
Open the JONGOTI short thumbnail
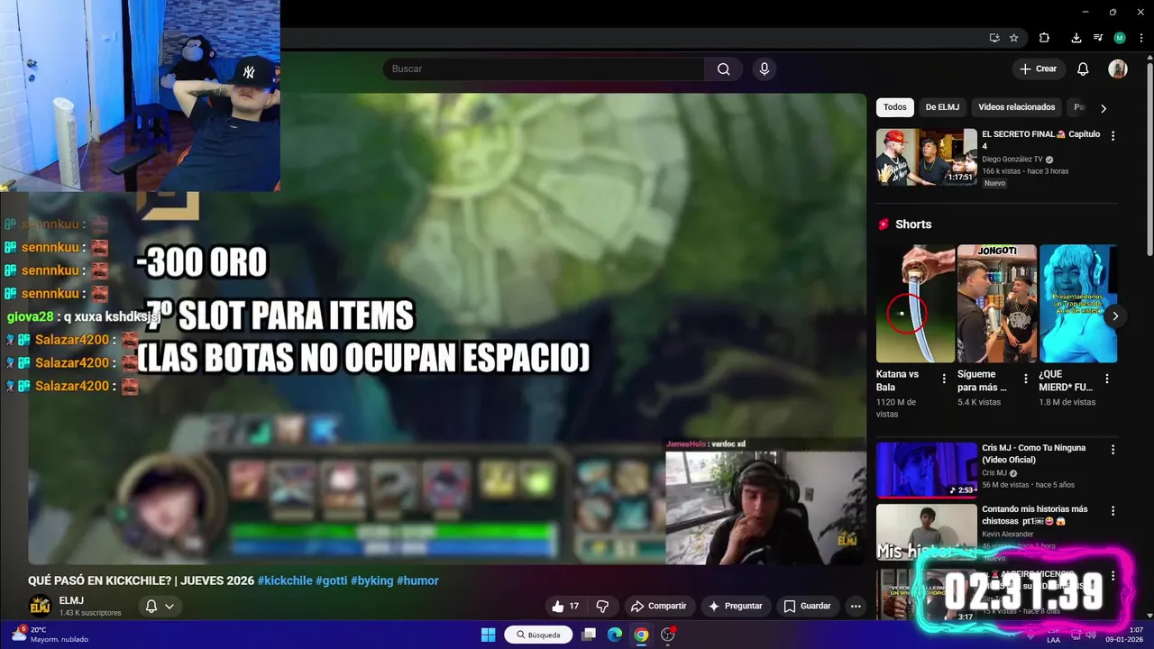pos(996,304)
